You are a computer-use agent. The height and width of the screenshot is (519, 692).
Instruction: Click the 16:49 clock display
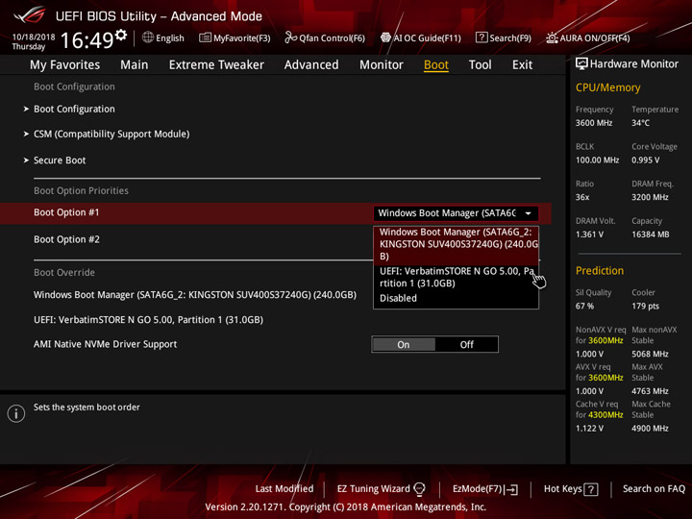[x=86, y=40]
